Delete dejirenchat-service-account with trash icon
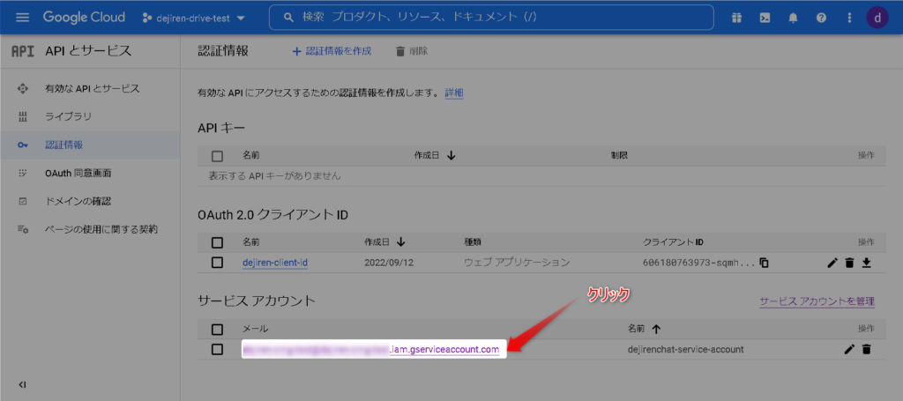903x401 pixels. pos(866,349)
